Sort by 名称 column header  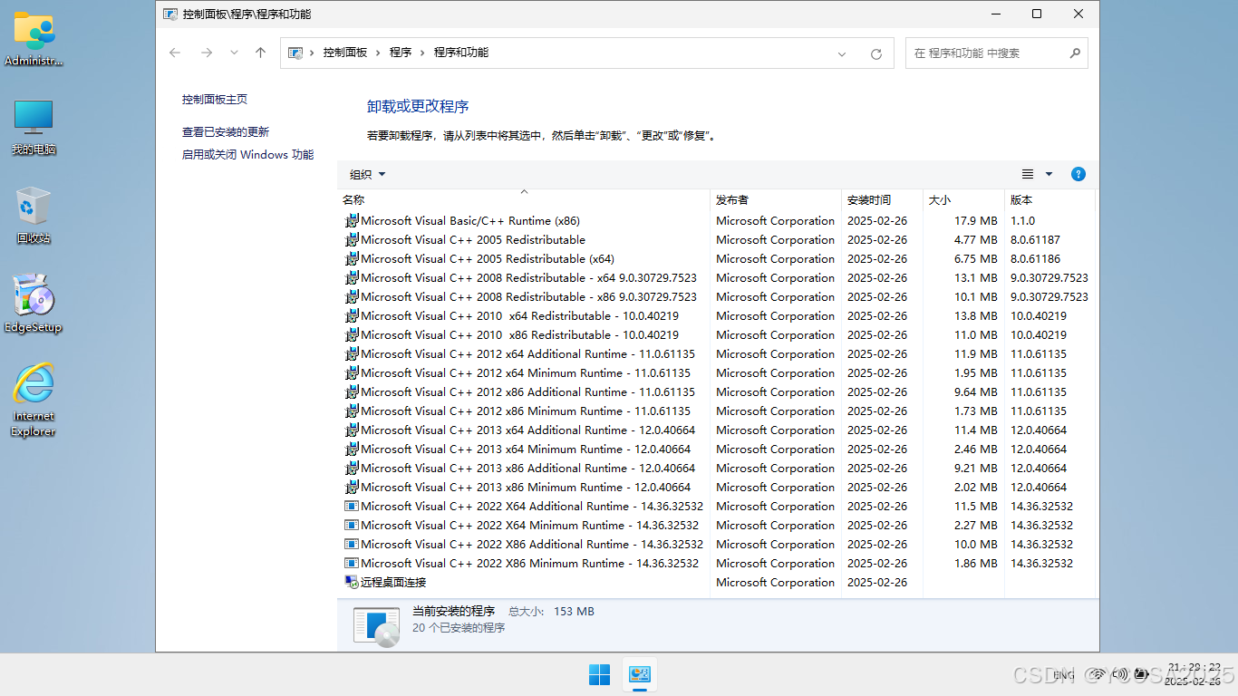[523, 199]
